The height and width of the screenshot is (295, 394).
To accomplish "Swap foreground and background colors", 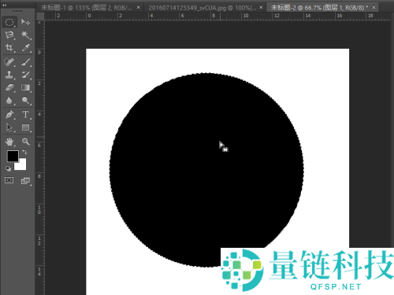I will (x=24, y=152).
